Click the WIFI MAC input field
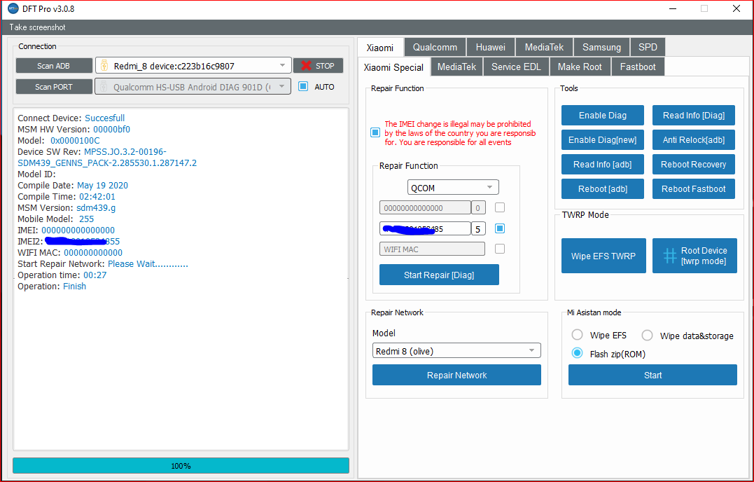This screenshot has height=482, width=754. 432,249
